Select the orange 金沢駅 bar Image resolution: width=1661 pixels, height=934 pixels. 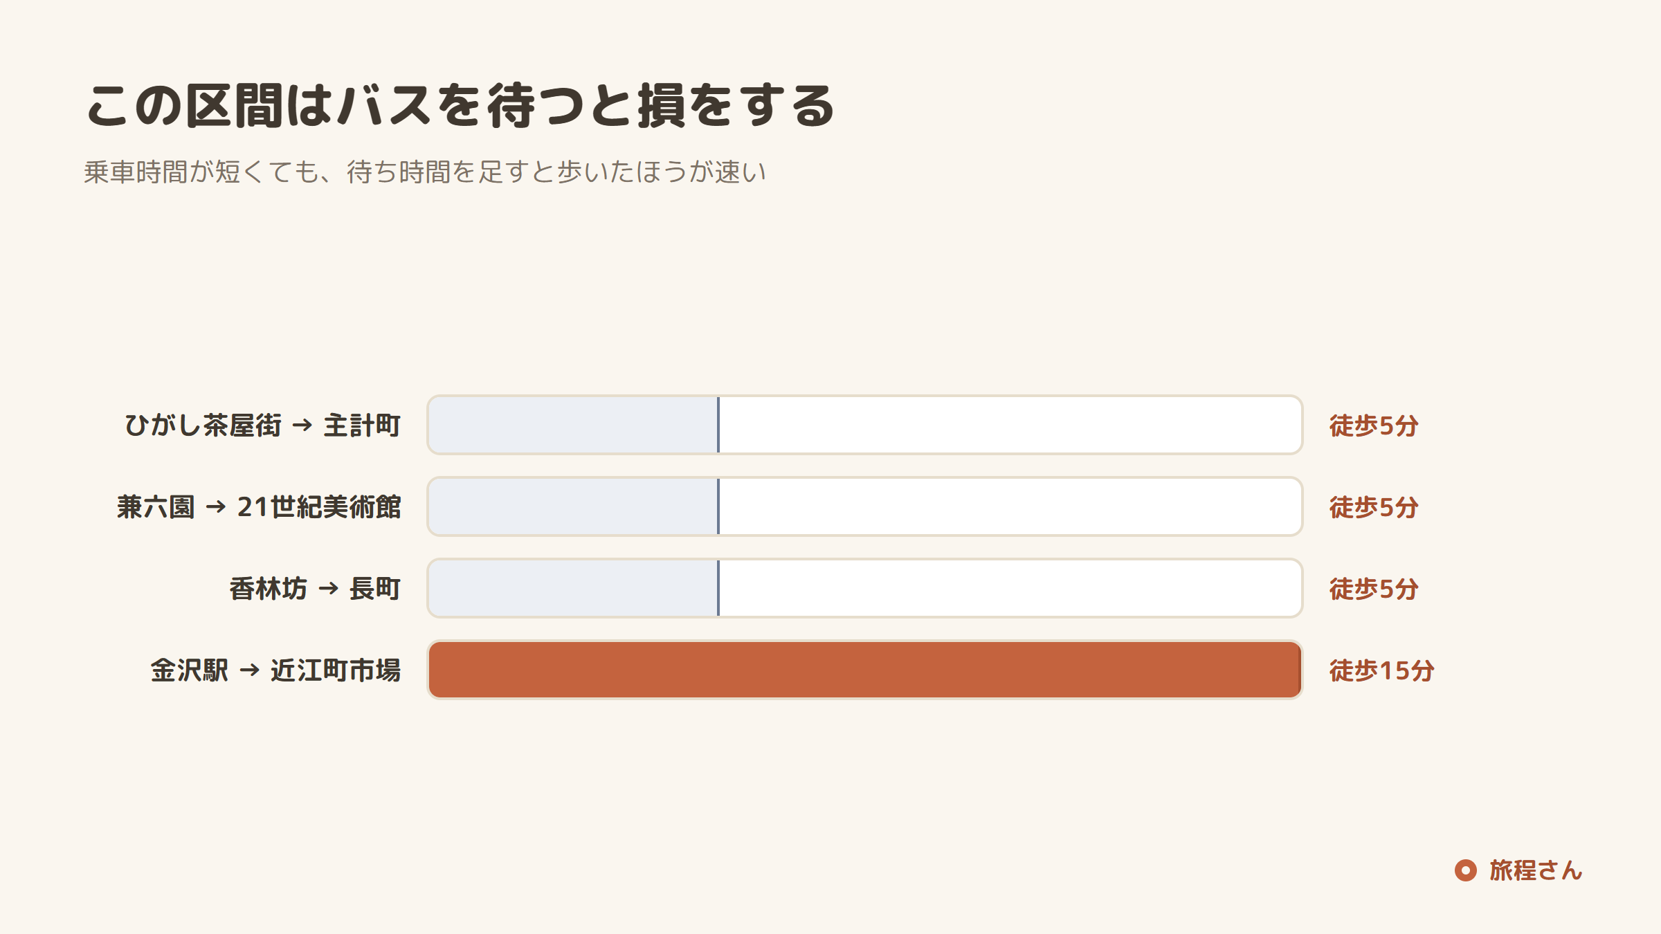point(865,670)
